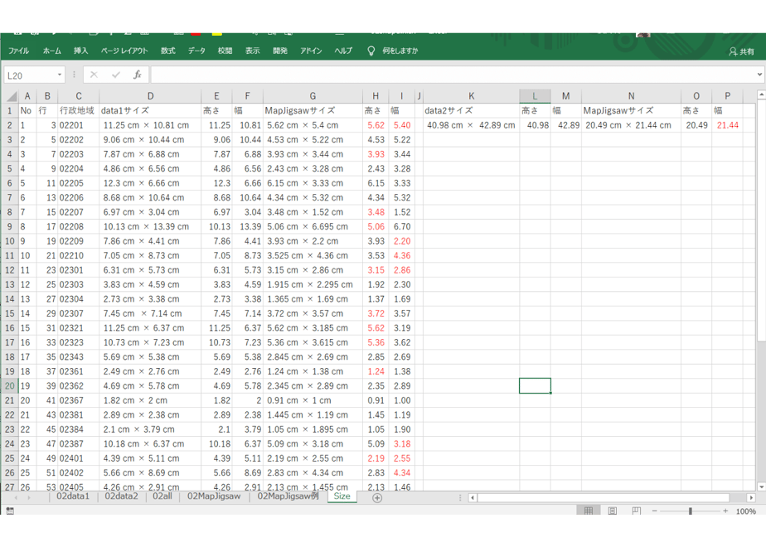
Task: Switch to Page Break Preview view
Action: click(636, 511)
